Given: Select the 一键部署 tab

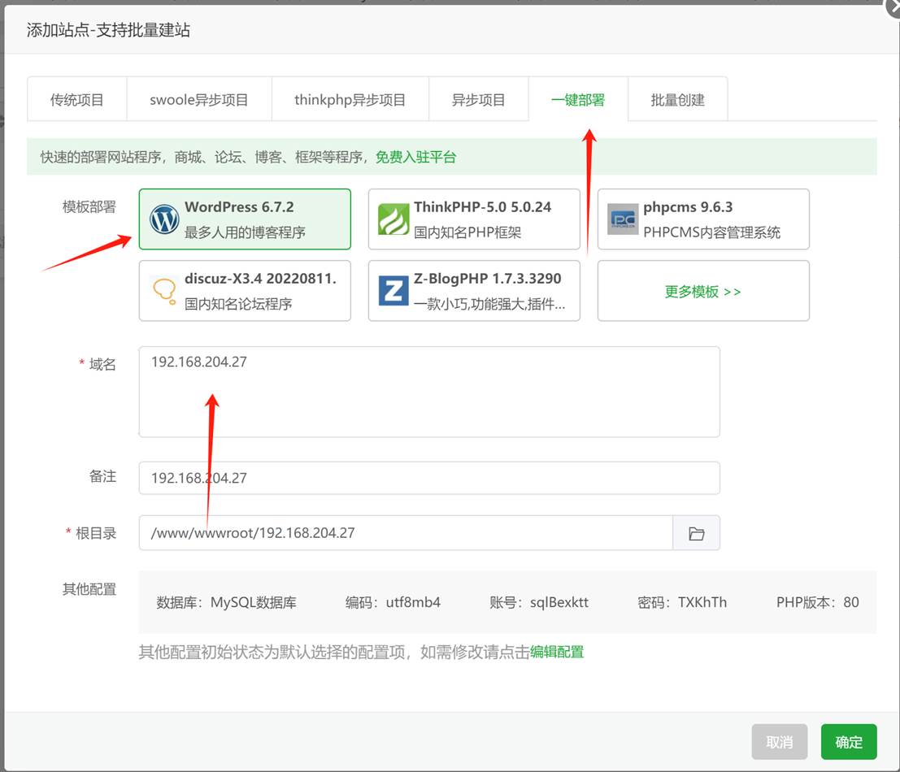Looking at the screenshot, I should pyautogui.click(x=578, y=99).
